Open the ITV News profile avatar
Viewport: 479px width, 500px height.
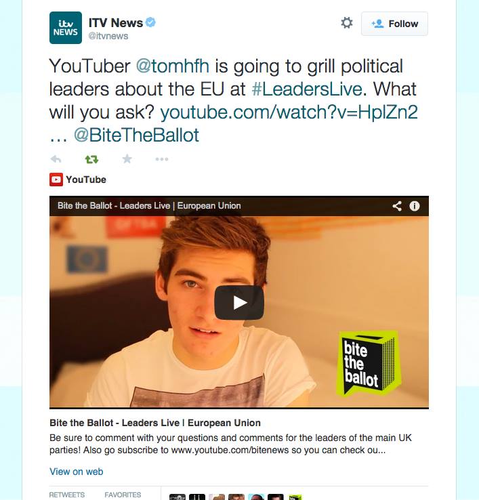pyautogui.click(x=65, y=28)
